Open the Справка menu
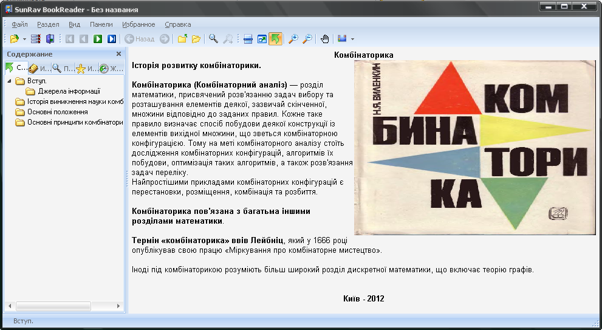602x330 pixels. 178,24
